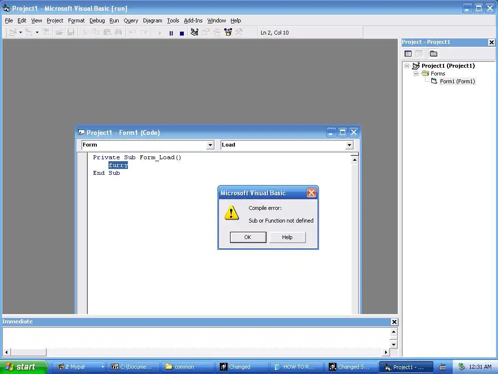Click the Open Project toolbar icon

pos(59,33)
